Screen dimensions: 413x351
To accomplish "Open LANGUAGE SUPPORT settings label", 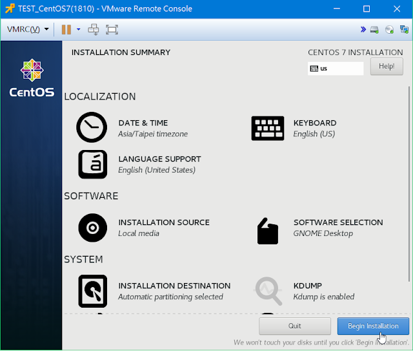I will (159, 159).
